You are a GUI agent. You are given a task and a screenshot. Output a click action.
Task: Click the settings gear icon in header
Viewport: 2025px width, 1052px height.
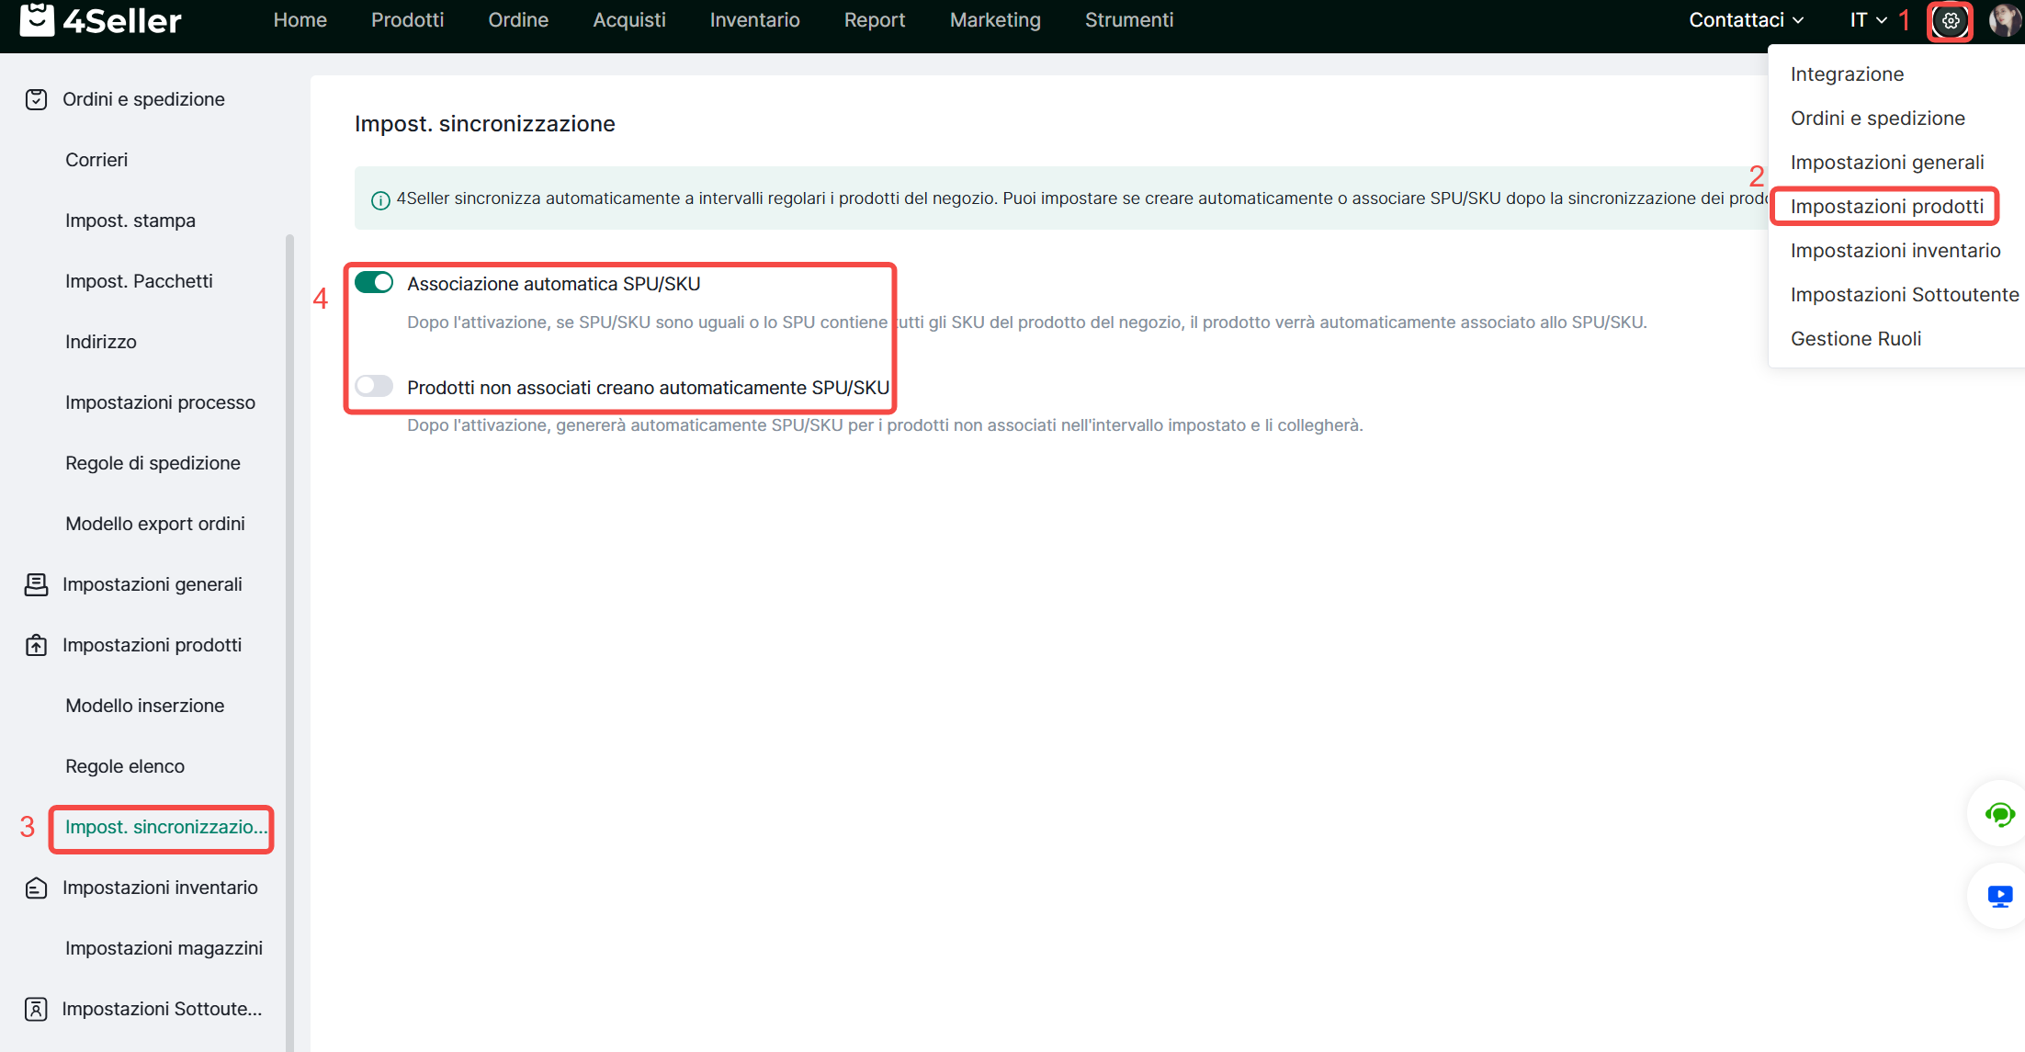tap(1950, 20)
